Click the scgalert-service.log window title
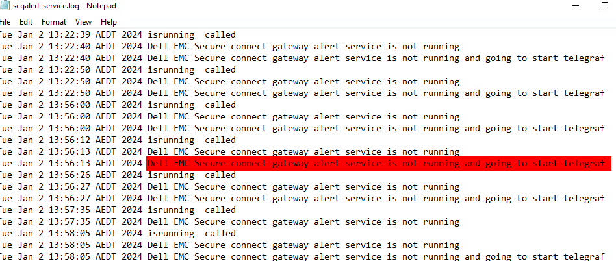The image size is (616, 261). click(64, 6)
